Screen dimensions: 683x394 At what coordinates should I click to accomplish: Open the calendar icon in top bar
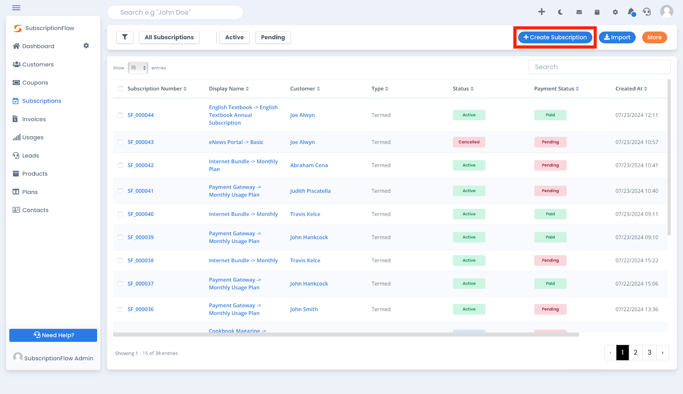coord(597,12)
